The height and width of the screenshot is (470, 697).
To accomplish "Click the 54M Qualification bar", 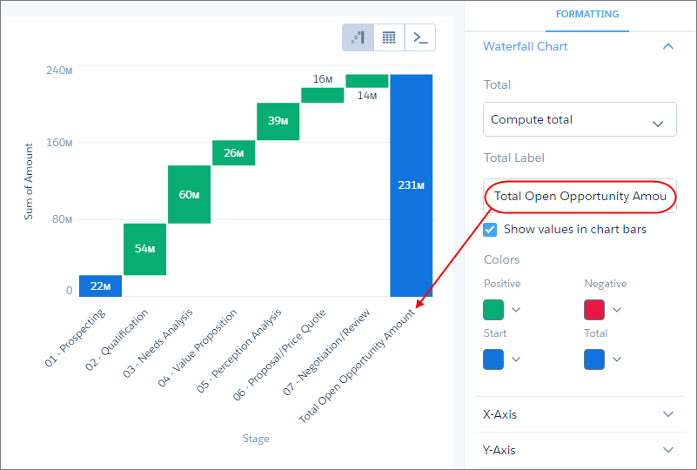I will click(145, 250).
